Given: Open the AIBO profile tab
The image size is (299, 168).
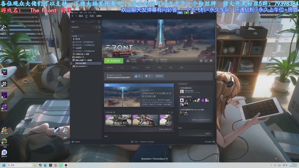Looking at the screenshot, I should pos(99,16).
